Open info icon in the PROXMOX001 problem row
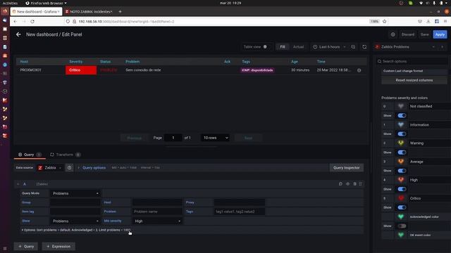This screenshot has height=253, width=451. 359,70
